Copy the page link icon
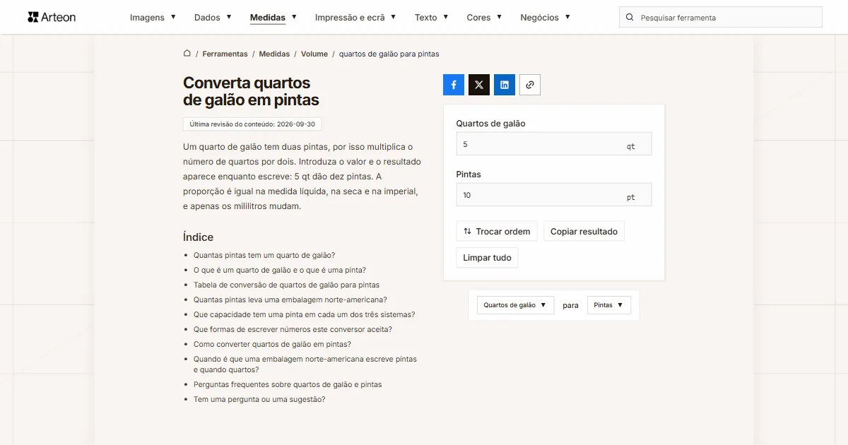 click(530, 85)
